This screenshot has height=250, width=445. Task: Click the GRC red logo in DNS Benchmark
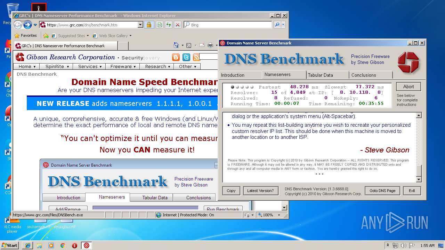pyautogui.click(x=408, y=62)
